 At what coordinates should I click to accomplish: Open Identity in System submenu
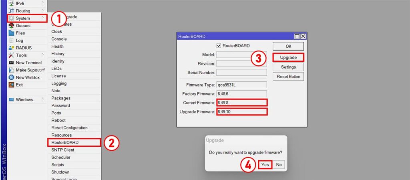[x=74, y=61]
